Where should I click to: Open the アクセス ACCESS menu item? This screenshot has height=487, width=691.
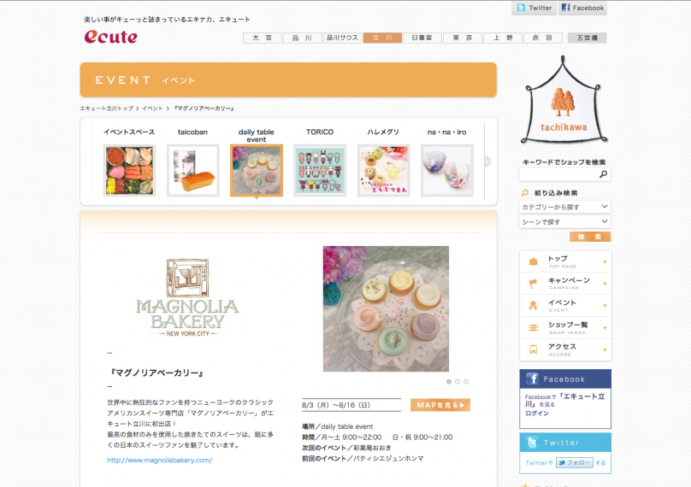565,349
